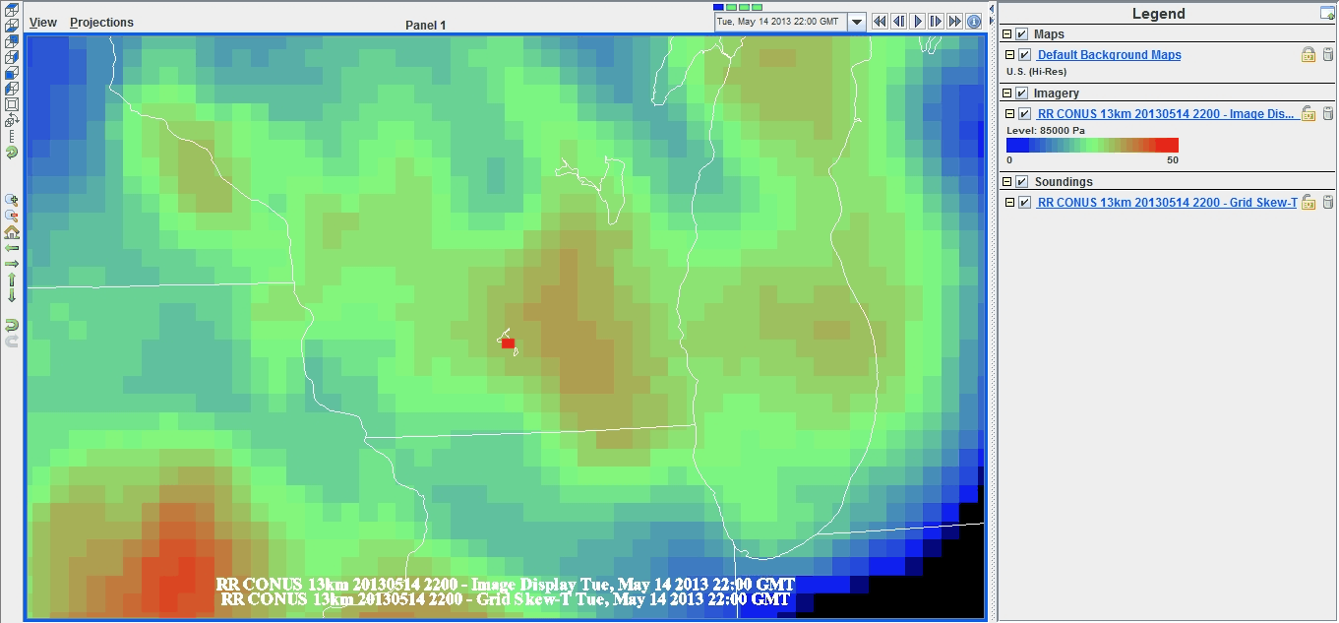
Task: Open the RR CONUS Image Display link
Action: click(1166, 114)
